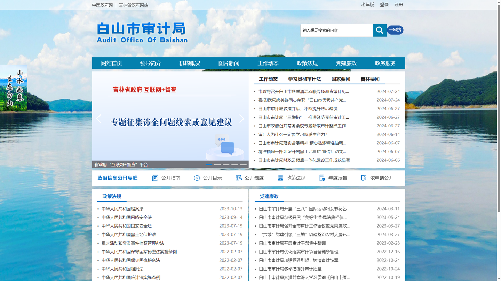Open the 党建廉政 section heading
This screenshot has height=281, width=501.
[x=269, y=196]
